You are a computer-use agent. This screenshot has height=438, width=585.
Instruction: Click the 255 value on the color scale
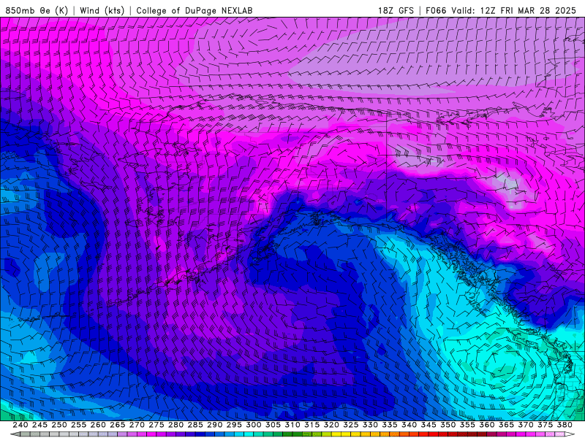click(78, 425)
